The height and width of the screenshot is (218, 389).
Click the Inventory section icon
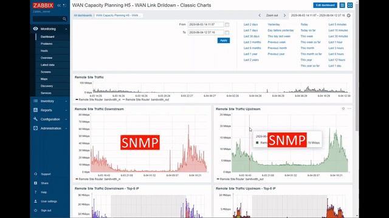[x=36, y=101]
